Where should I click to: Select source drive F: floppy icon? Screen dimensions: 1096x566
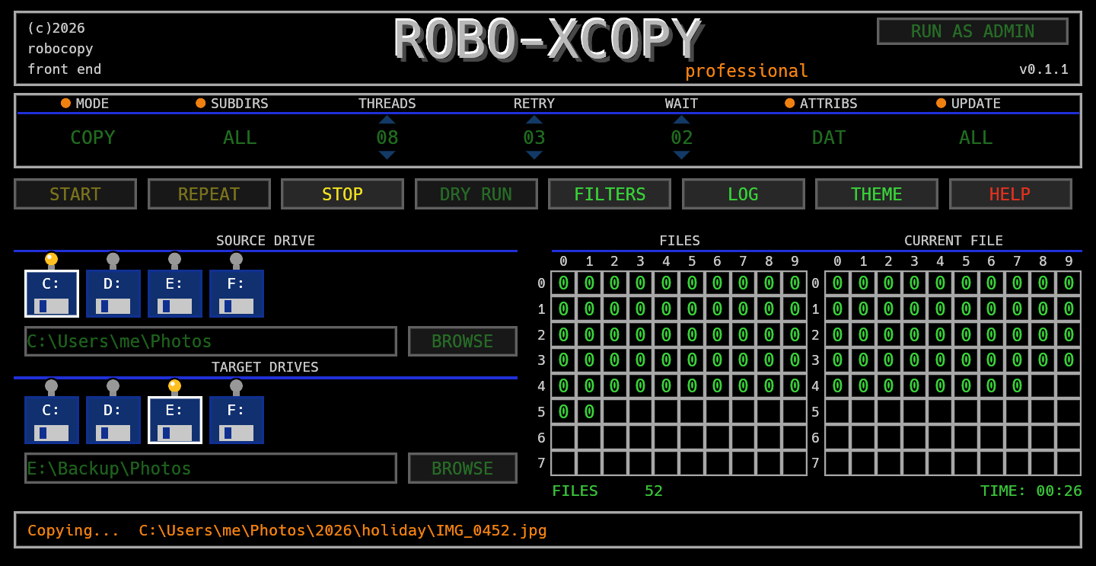pyautogui.click(x=237, y=293)
